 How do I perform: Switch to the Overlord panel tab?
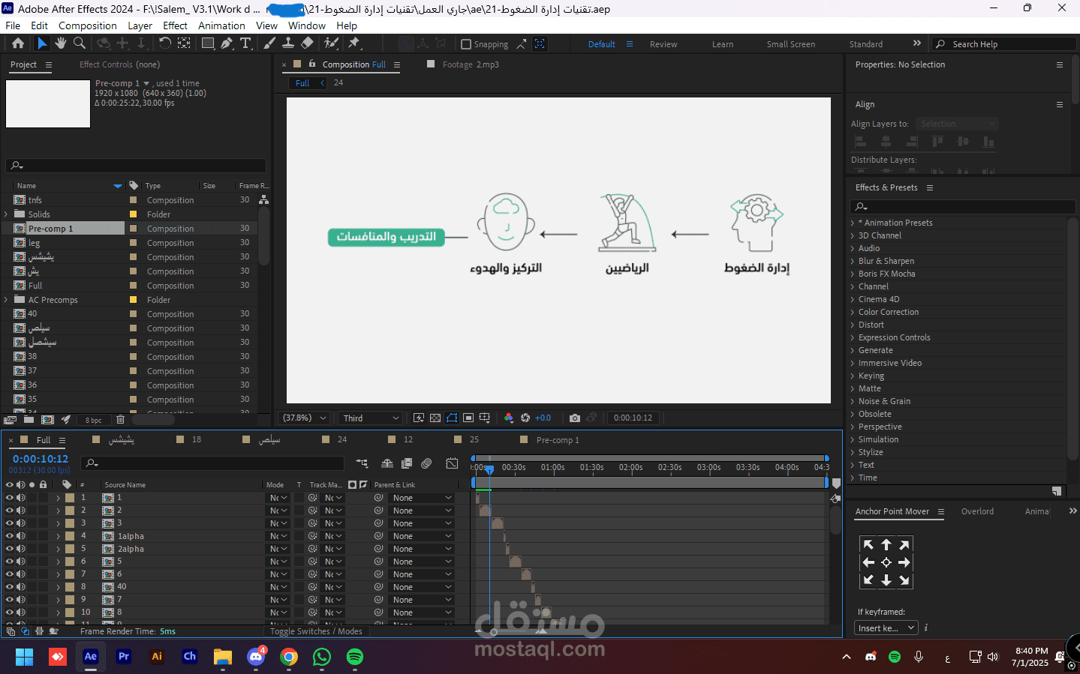tap(977, 511)
